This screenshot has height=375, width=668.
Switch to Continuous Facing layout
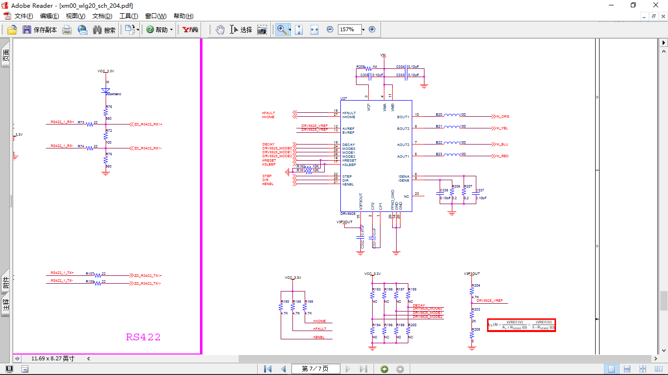click(x=643, y=369)
